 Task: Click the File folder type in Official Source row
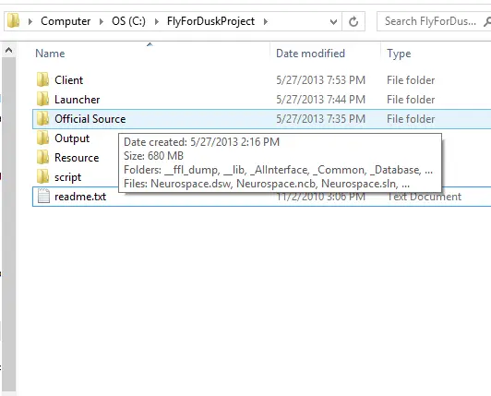coord(411,119)
